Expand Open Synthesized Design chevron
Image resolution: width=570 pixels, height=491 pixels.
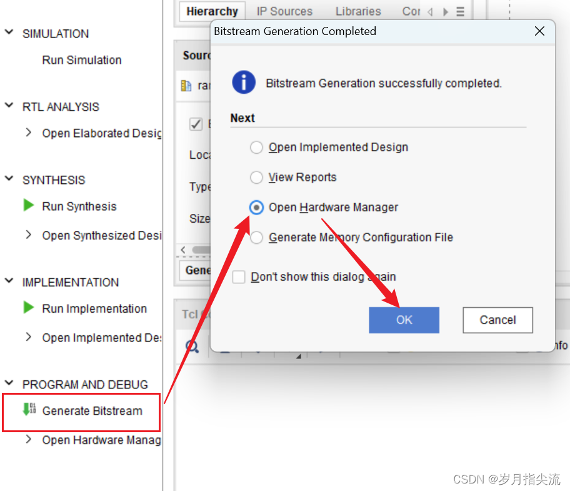tap(28, 235)
